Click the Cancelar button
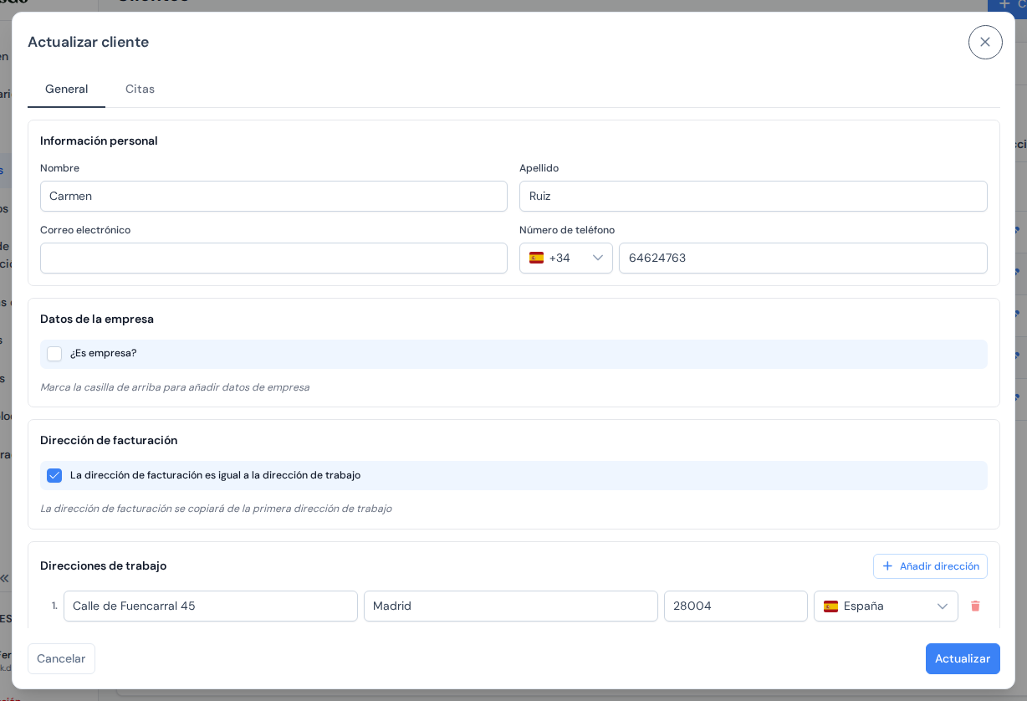 pyautogui.click(x=61, y=658)
